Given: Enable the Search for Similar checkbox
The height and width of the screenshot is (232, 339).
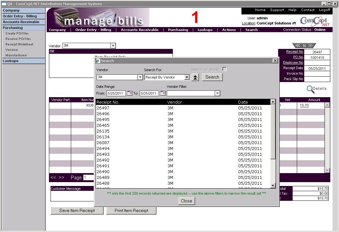Looking at the screenshot, I should coord(224,69).
